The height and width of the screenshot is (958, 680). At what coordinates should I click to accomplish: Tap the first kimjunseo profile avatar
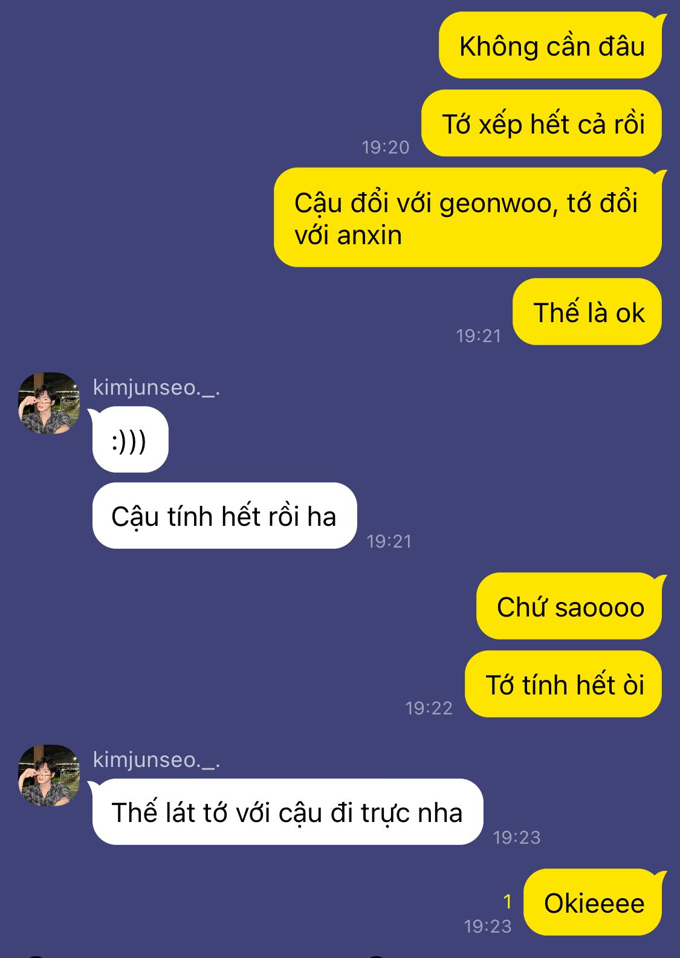tap(49, 403)
